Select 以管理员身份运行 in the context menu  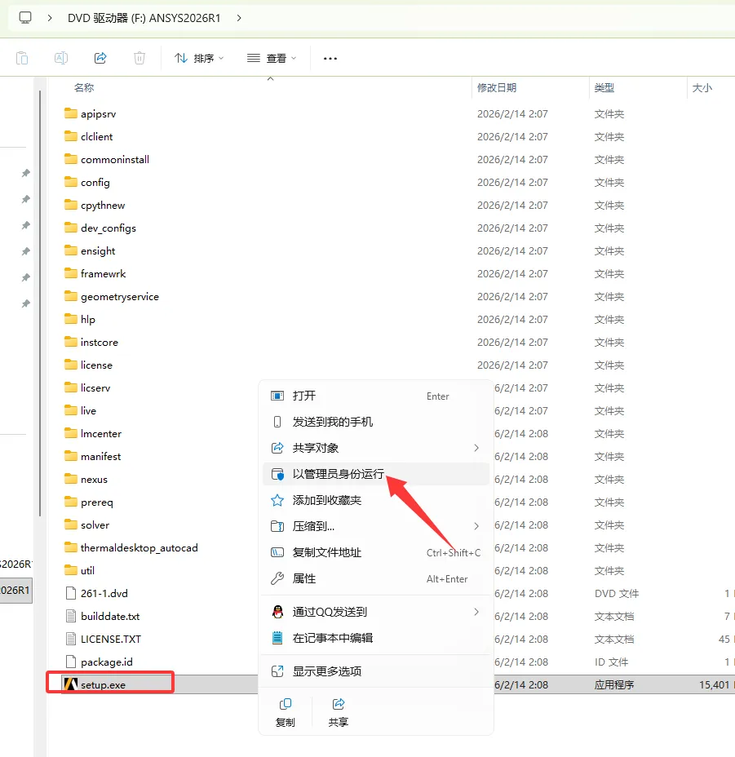tap(376, 474)
